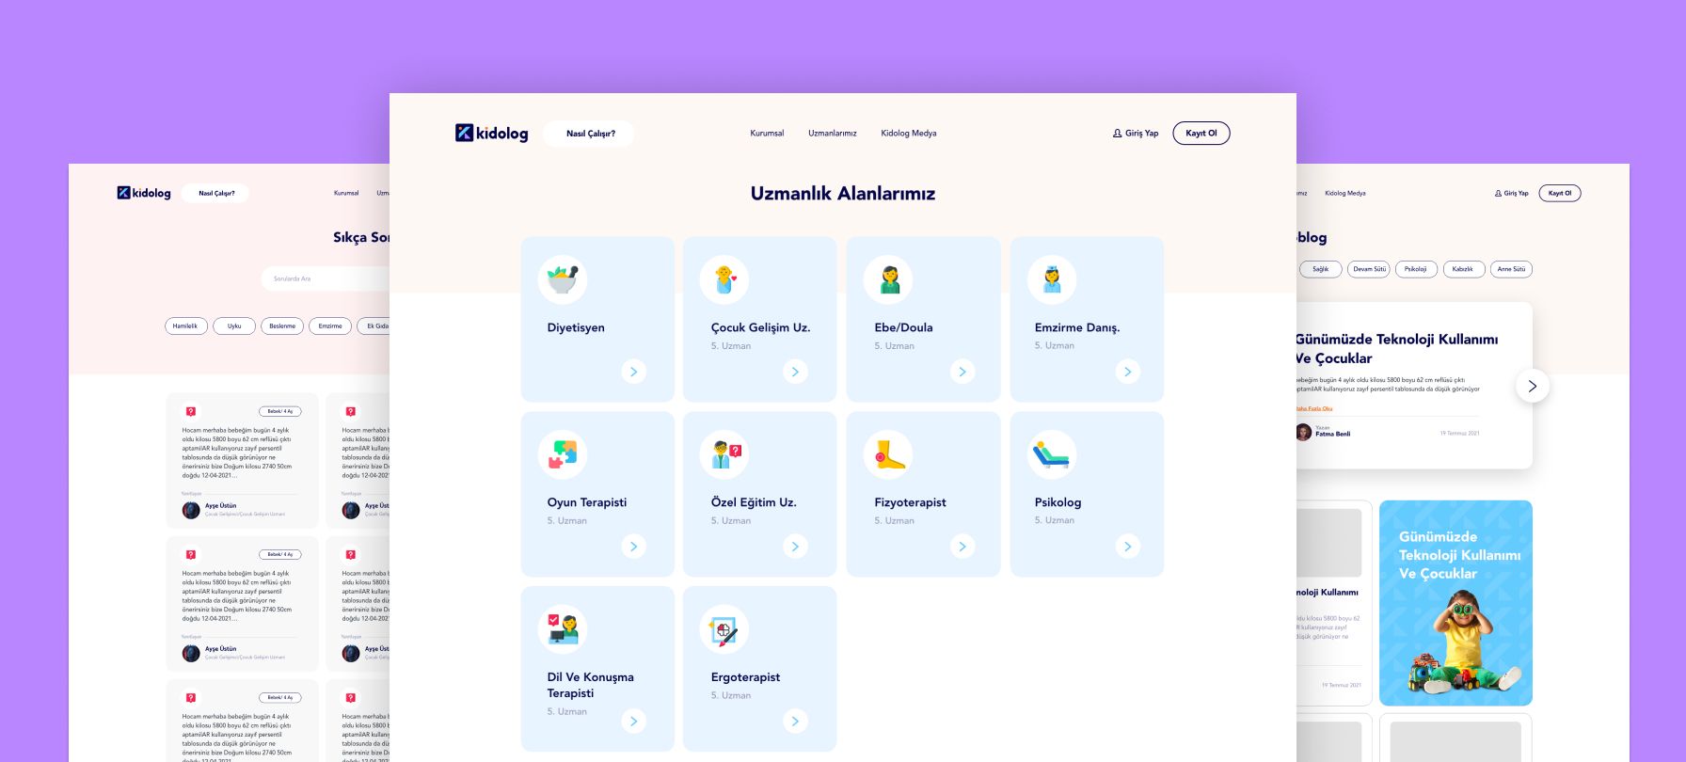Click the Diyetisyen bowl icon
The width and height of the screenshot is (1686, 762).
point(563,279)
